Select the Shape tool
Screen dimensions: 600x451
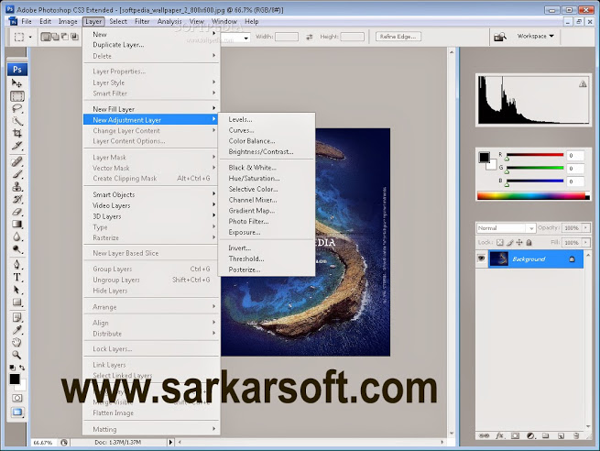click(x=16, y=302)
